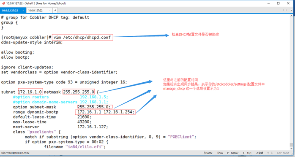Open the tab list dropdown arrow
Screen dimensions: 295x157
[x=291, y=10]
